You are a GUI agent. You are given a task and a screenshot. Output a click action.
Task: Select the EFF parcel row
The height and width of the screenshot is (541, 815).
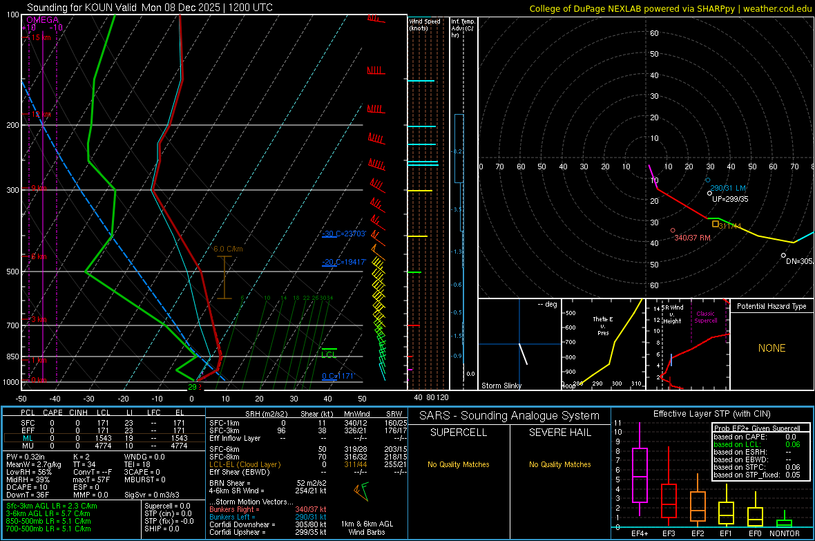click(104, 430)
